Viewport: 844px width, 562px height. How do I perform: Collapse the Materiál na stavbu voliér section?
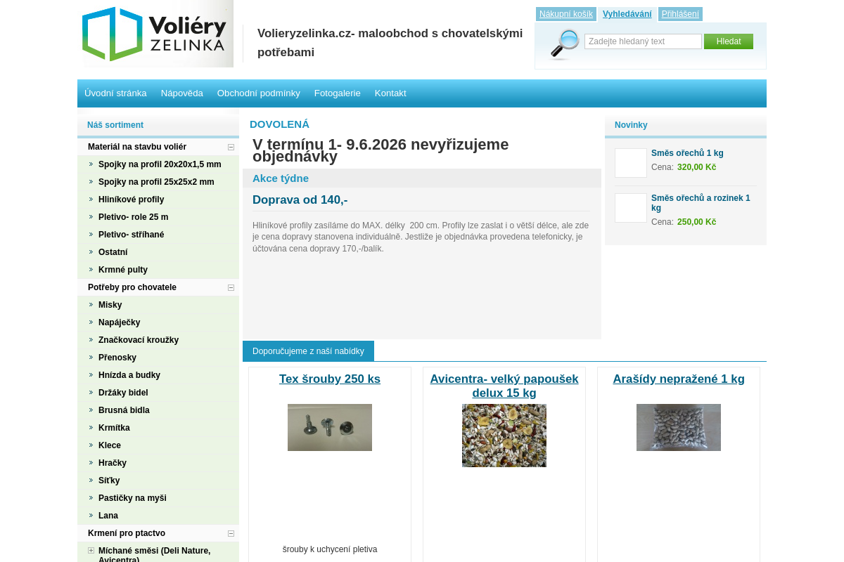click(x=230, y=147)
